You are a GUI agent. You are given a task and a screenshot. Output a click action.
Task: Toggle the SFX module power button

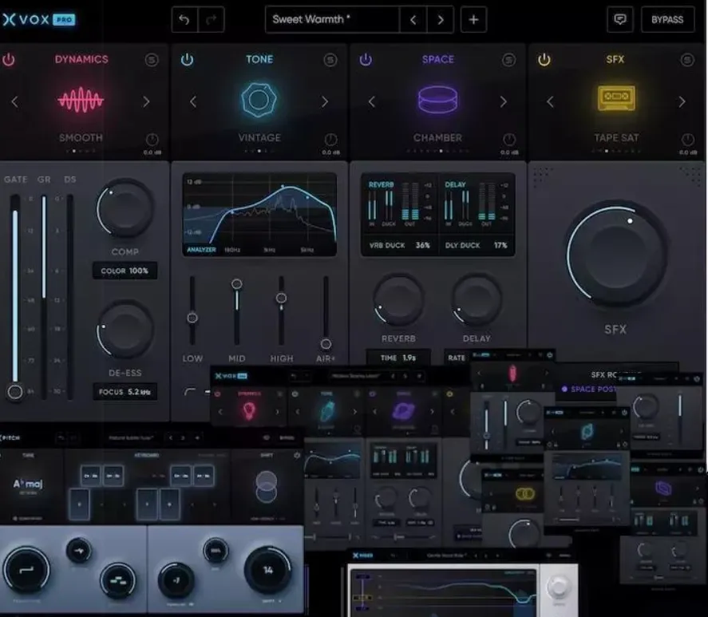[x=544, y=60]
